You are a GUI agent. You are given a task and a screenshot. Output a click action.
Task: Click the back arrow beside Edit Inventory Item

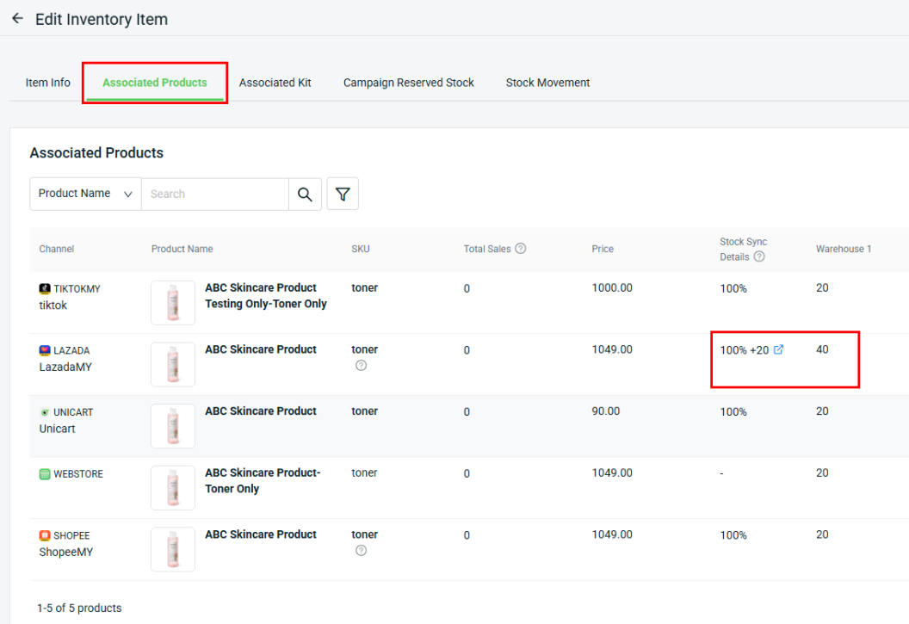(x=17, y=18)
